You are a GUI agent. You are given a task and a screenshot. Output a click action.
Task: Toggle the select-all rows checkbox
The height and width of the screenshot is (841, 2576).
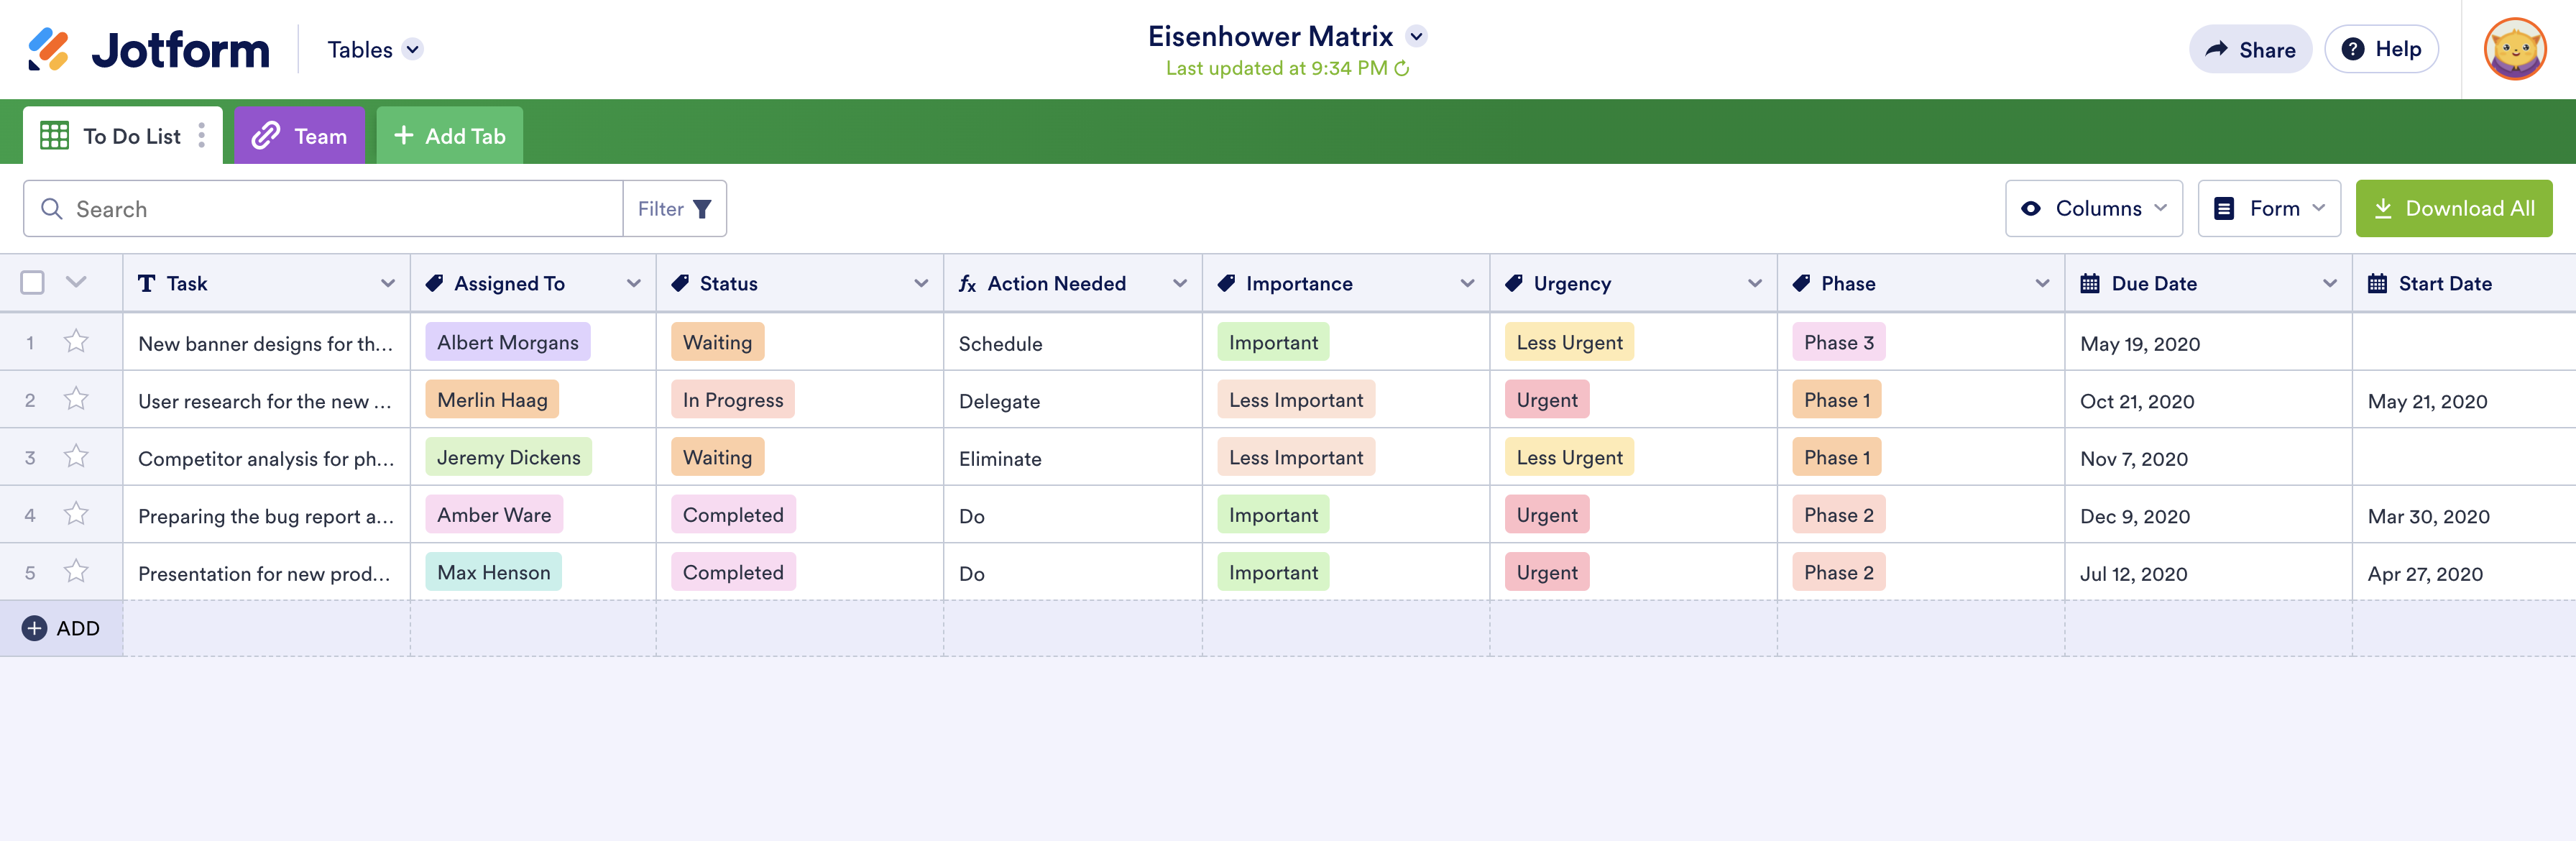tap(33, 283)
